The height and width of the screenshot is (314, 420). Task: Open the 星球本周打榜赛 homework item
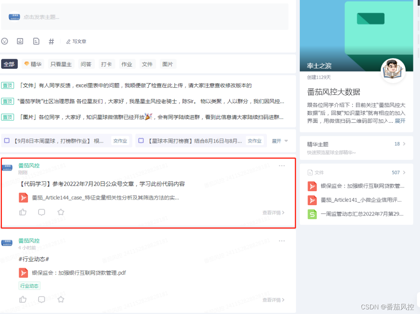click(x=195, y=141)
